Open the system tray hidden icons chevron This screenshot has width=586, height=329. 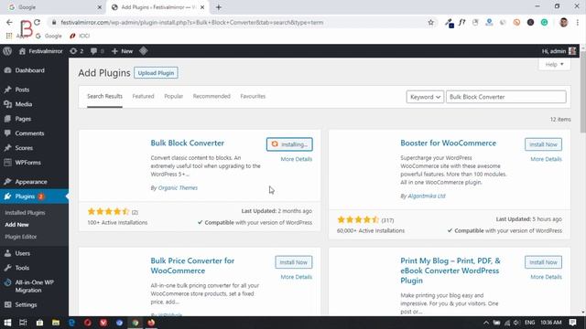(486, 323)
